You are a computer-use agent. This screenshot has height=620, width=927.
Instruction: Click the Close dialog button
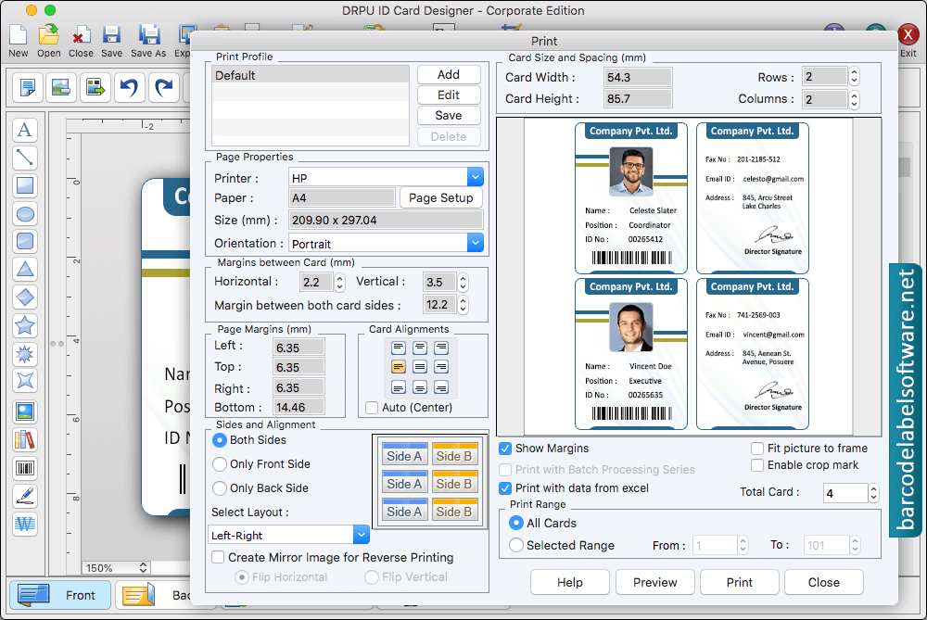click(x=824, y=583)
